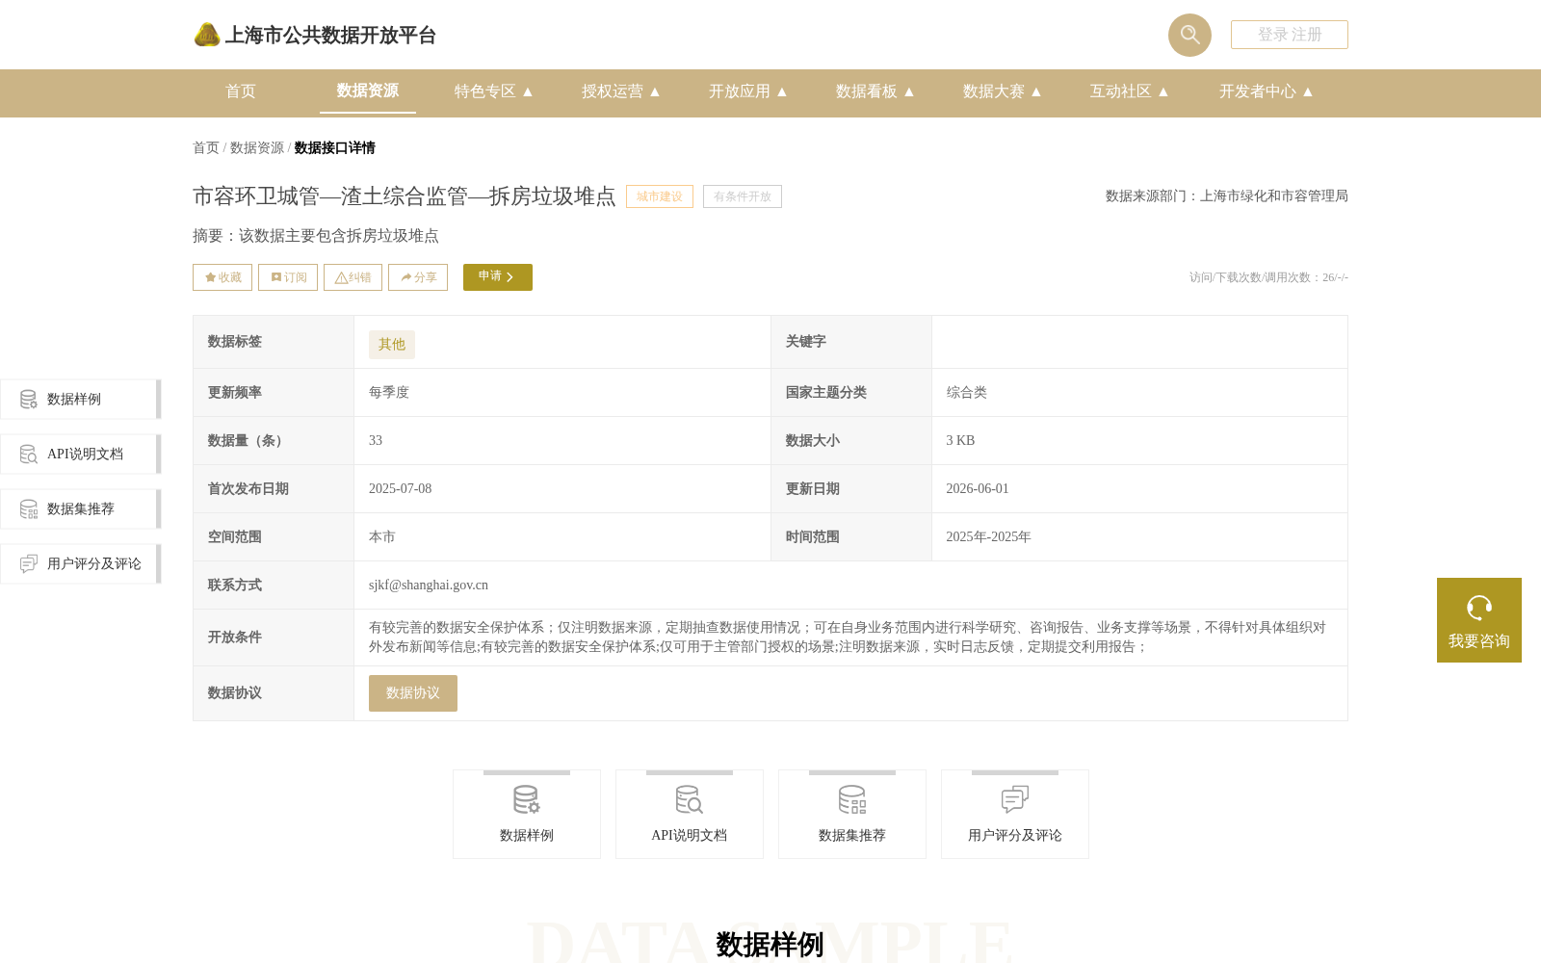Viewport: 1541px width, 963px height.
Task: Click the time range 2025年-2025年
Action: (x=988, y=537)
